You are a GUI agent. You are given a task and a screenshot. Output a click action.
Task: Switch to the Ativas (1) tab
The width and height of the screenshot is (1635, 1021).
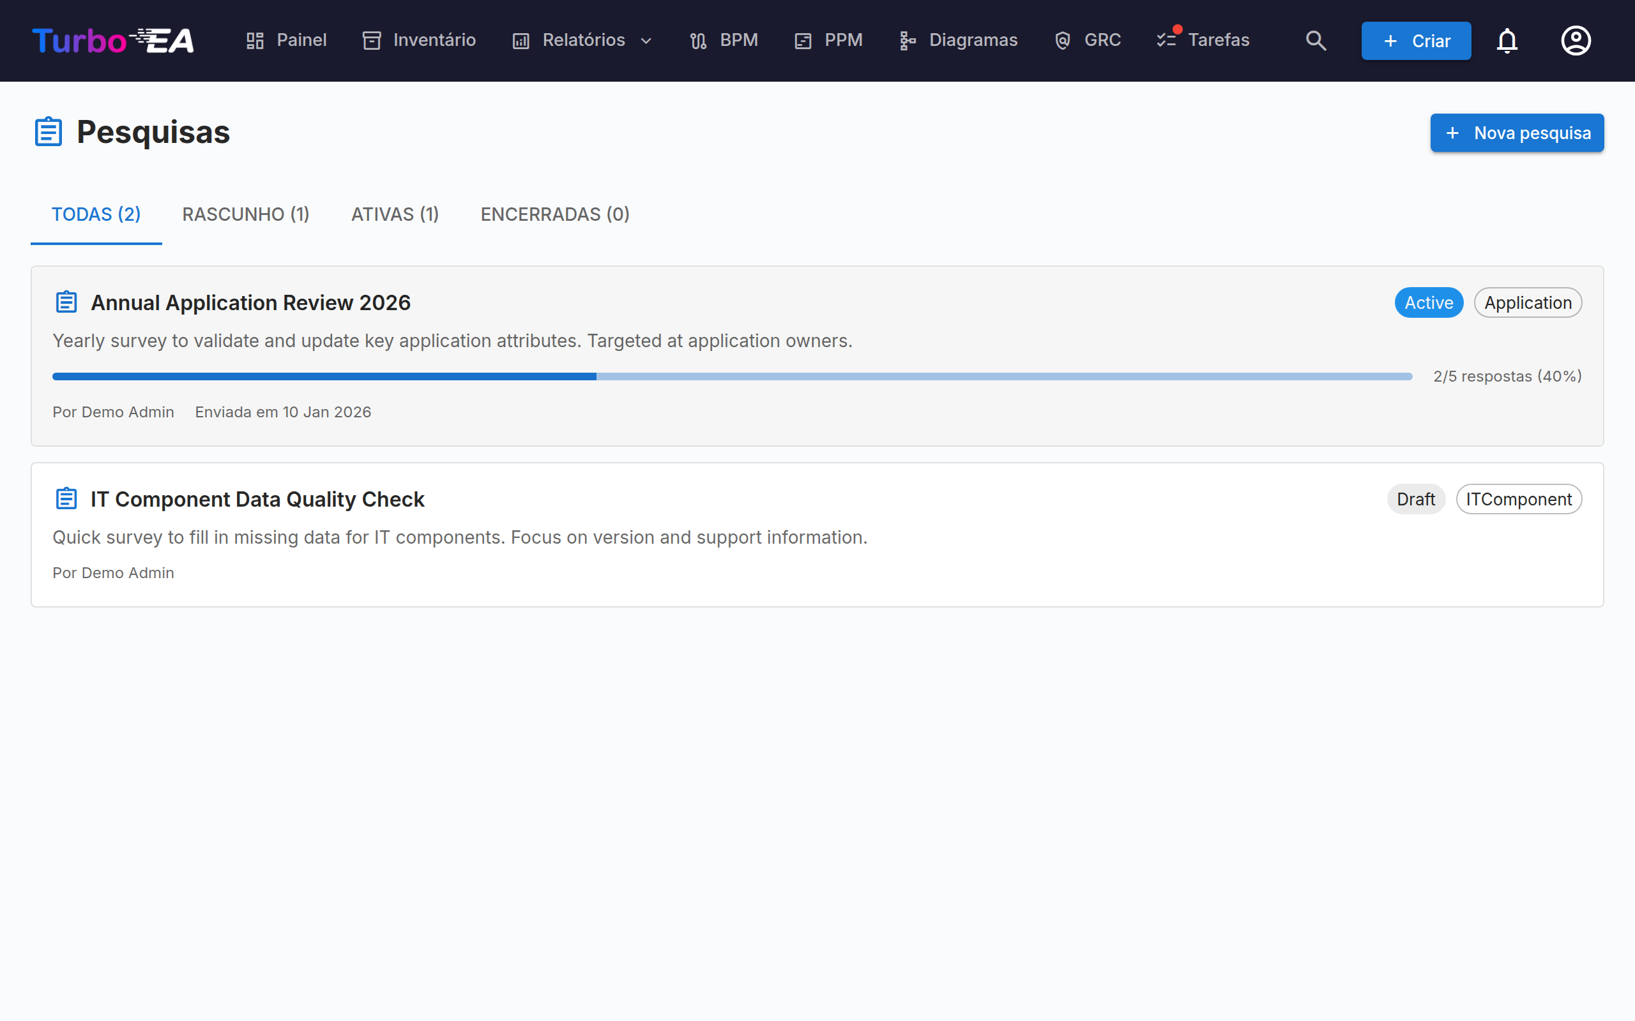pyautogui.click(x=395, y=214)
